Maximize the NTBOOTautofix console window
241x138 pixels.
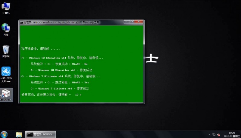pos(132,22)
